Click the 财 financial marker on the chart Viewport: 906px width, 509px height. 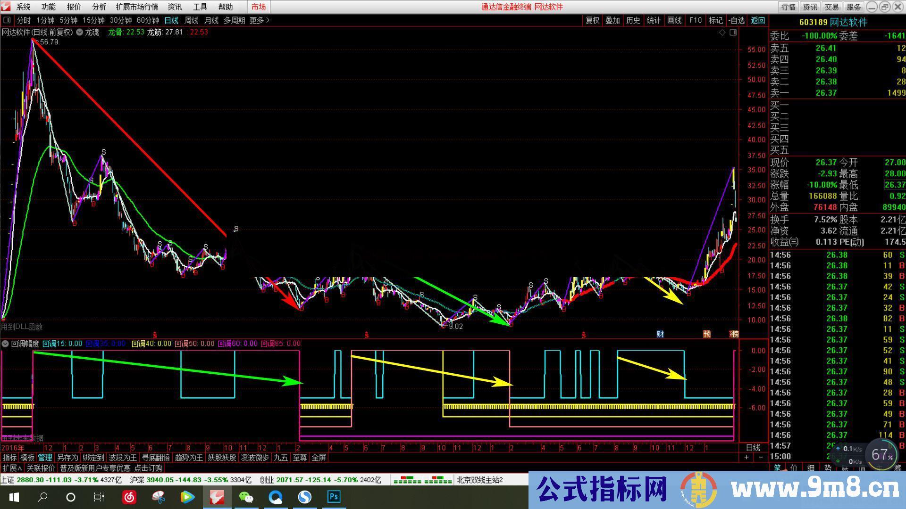point(660,334)
